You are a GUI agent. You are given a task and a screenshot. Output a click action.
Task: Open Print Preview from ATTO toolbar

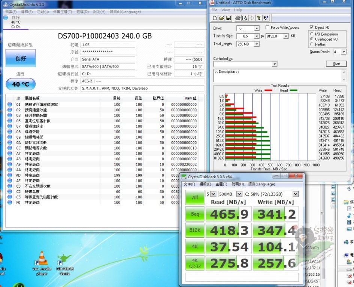tap(245, 18)
